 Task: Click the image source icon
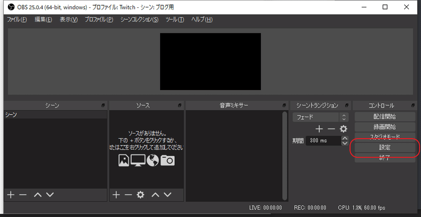point(124,161)
